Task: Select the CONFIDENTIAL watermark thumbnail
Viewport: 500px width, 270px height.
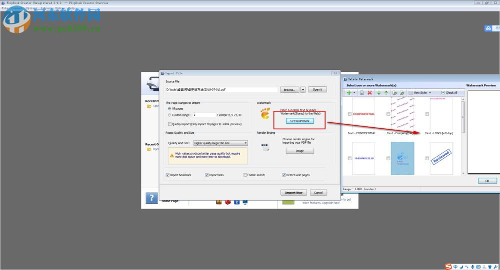Action: (x=364, y=114)
